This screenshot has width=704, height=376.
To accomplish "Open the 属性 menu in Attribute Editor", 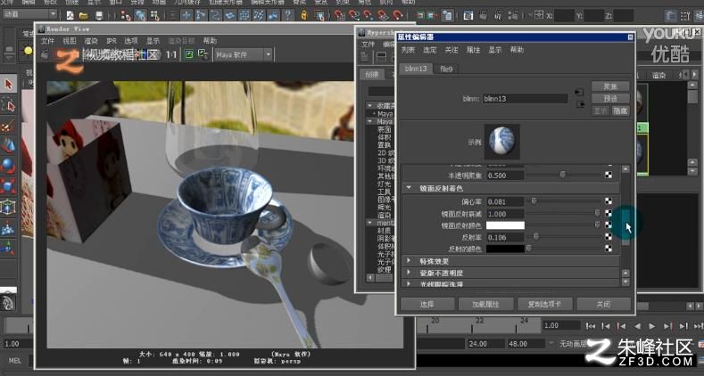I will pos(473,50).
